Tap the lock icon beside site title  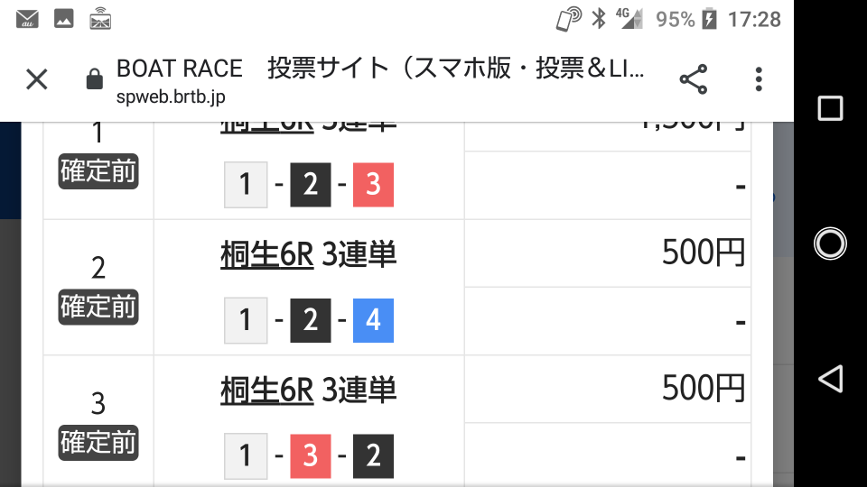point(95,79)
